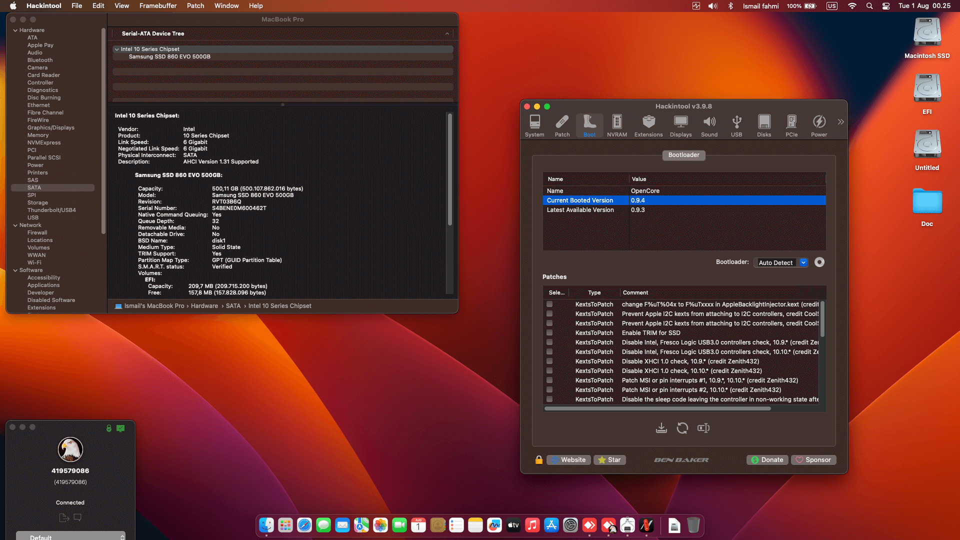Collapse the Serial-ATA Device Tree section
Screen dimensions: 960x540
click(x=447, y=33)
